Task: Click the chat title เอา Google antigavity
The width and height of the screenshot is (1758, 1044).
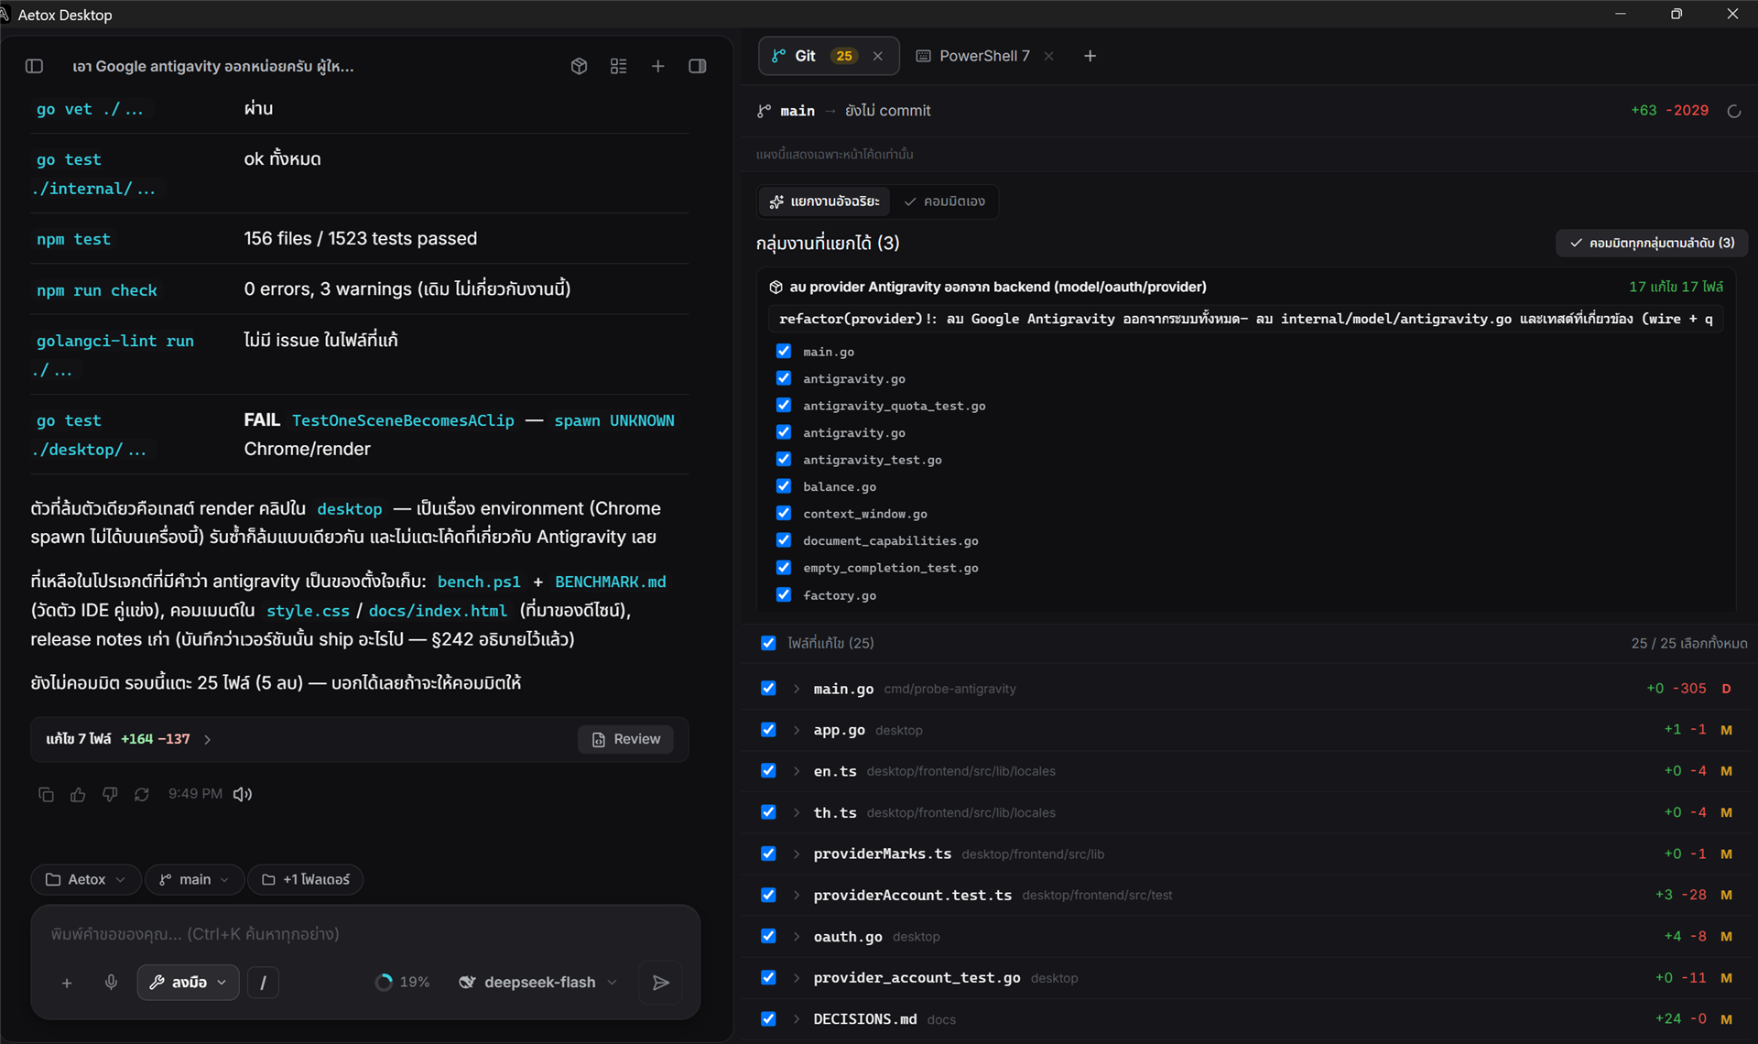Action: pos(212,66)
